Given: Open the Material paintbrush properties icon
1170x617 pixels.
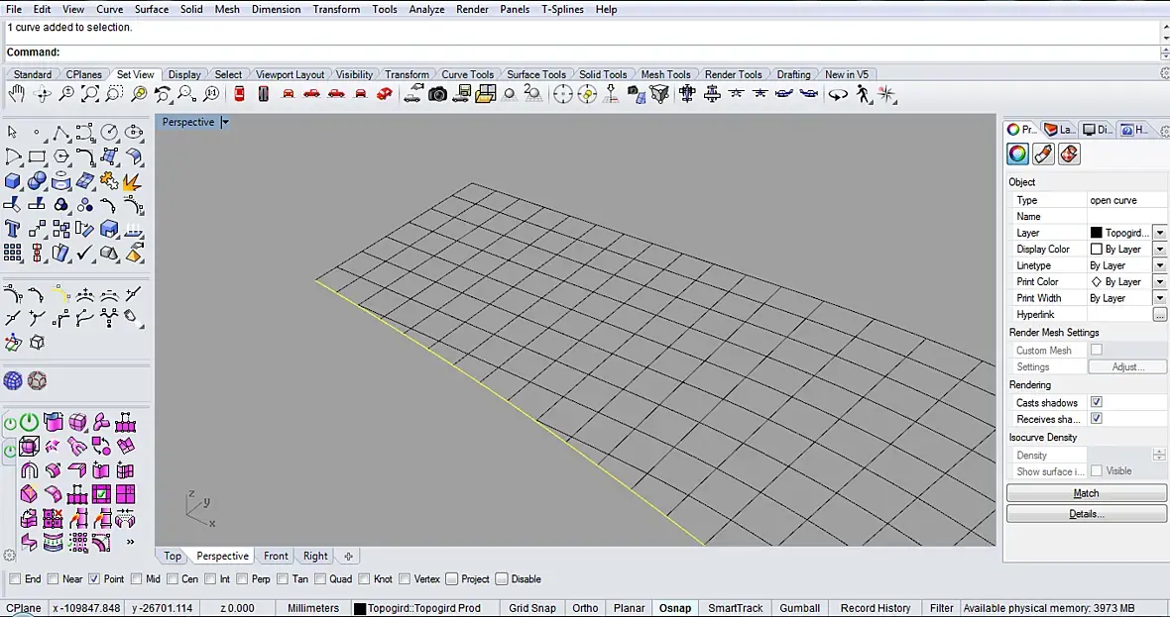Looking at the screenshot, I should (1043, 154).
